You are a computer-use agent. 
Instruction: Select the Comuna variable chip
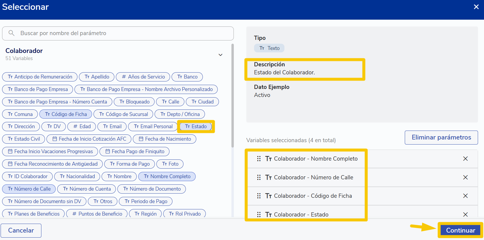click(20, 114)
